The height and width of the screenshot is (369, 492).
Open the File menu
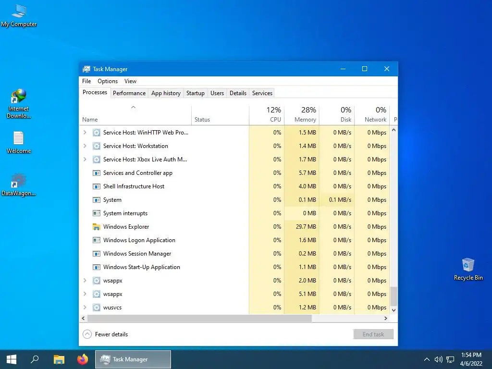click(x=86, y=81)
